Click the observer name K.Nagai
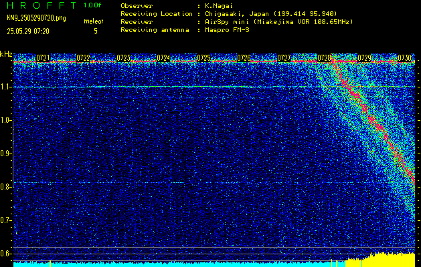421x267 pixels. (x=220, y=5)
